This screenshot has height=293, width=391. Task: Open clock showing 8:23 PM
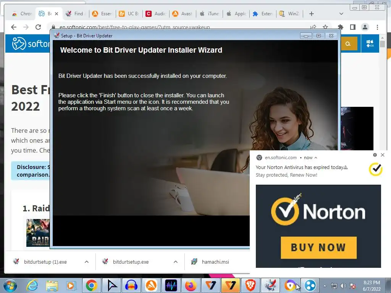coord(372,286)
